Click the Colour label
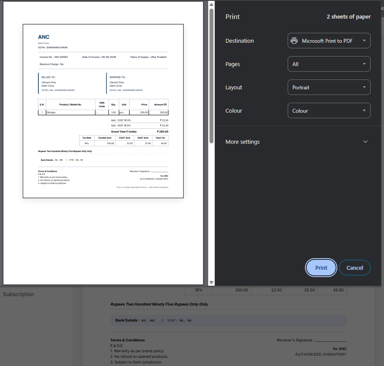The image size is (384, 366). (x=234, y=110)
